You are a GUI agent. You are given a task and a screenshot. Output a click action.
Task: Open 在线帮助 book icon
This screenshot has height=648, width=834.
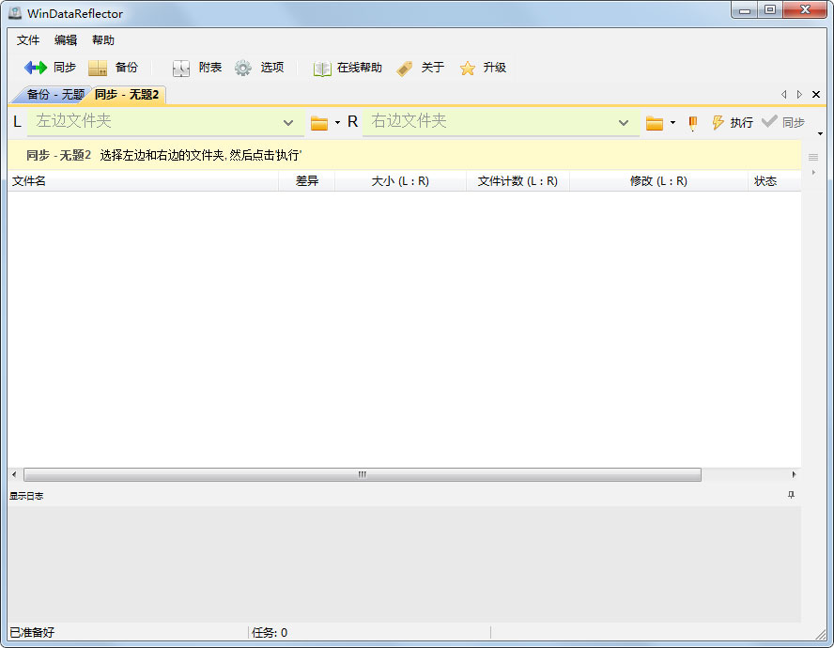tap(322, 69)
